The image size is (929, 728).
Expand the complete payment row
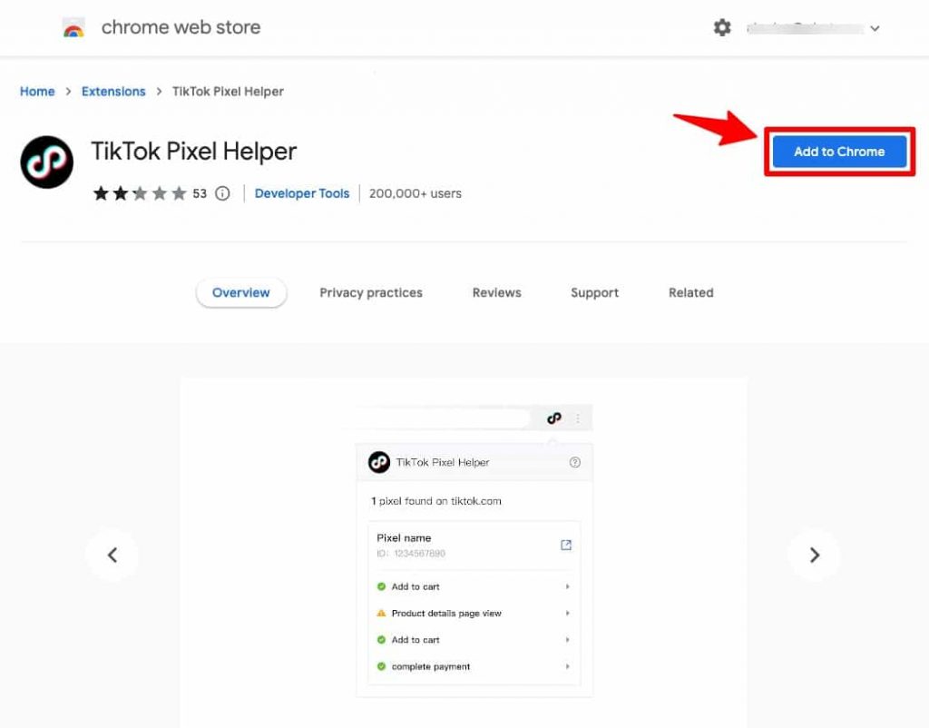click(474, 666)
